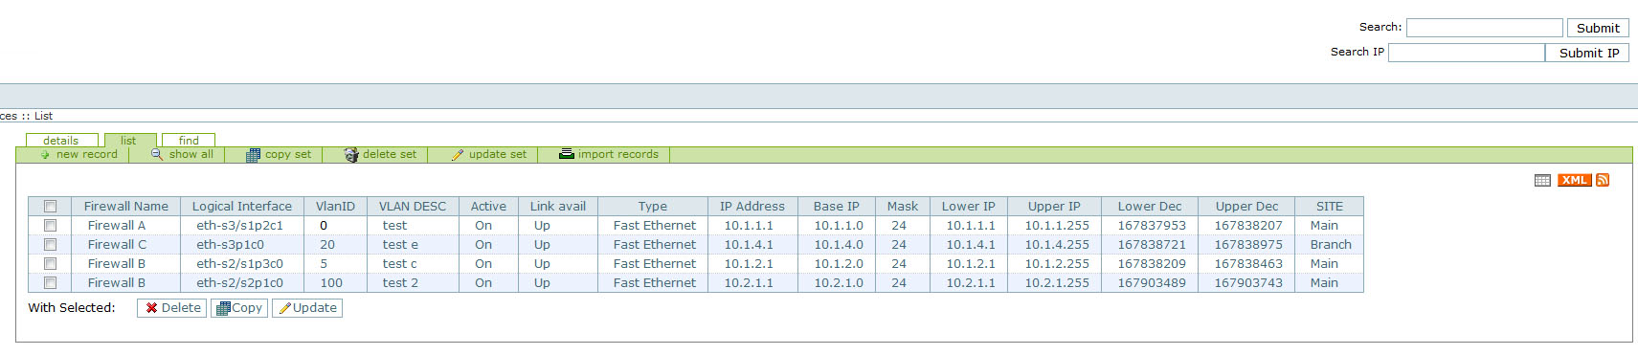The height and width of the screenshot is (355, 1638).
Task: Sort by Lower Dec column header
Action: click(x=1150, y=207)
